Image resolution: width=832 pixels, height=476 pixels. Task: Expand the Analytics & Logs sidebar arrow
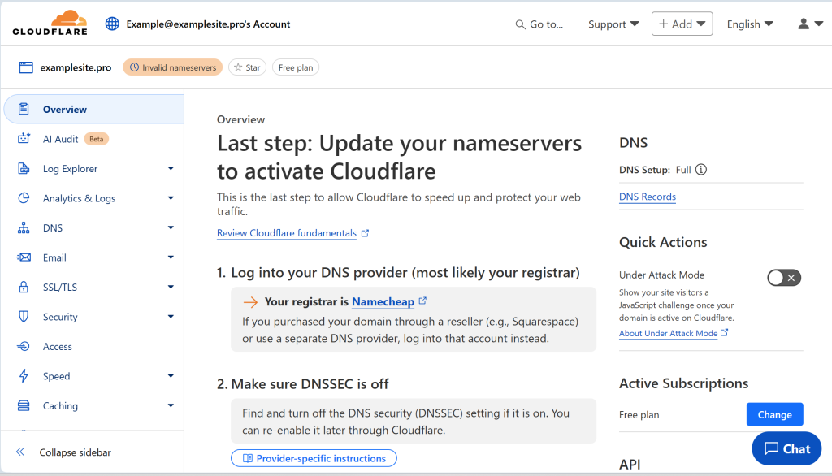pos(171,198)
